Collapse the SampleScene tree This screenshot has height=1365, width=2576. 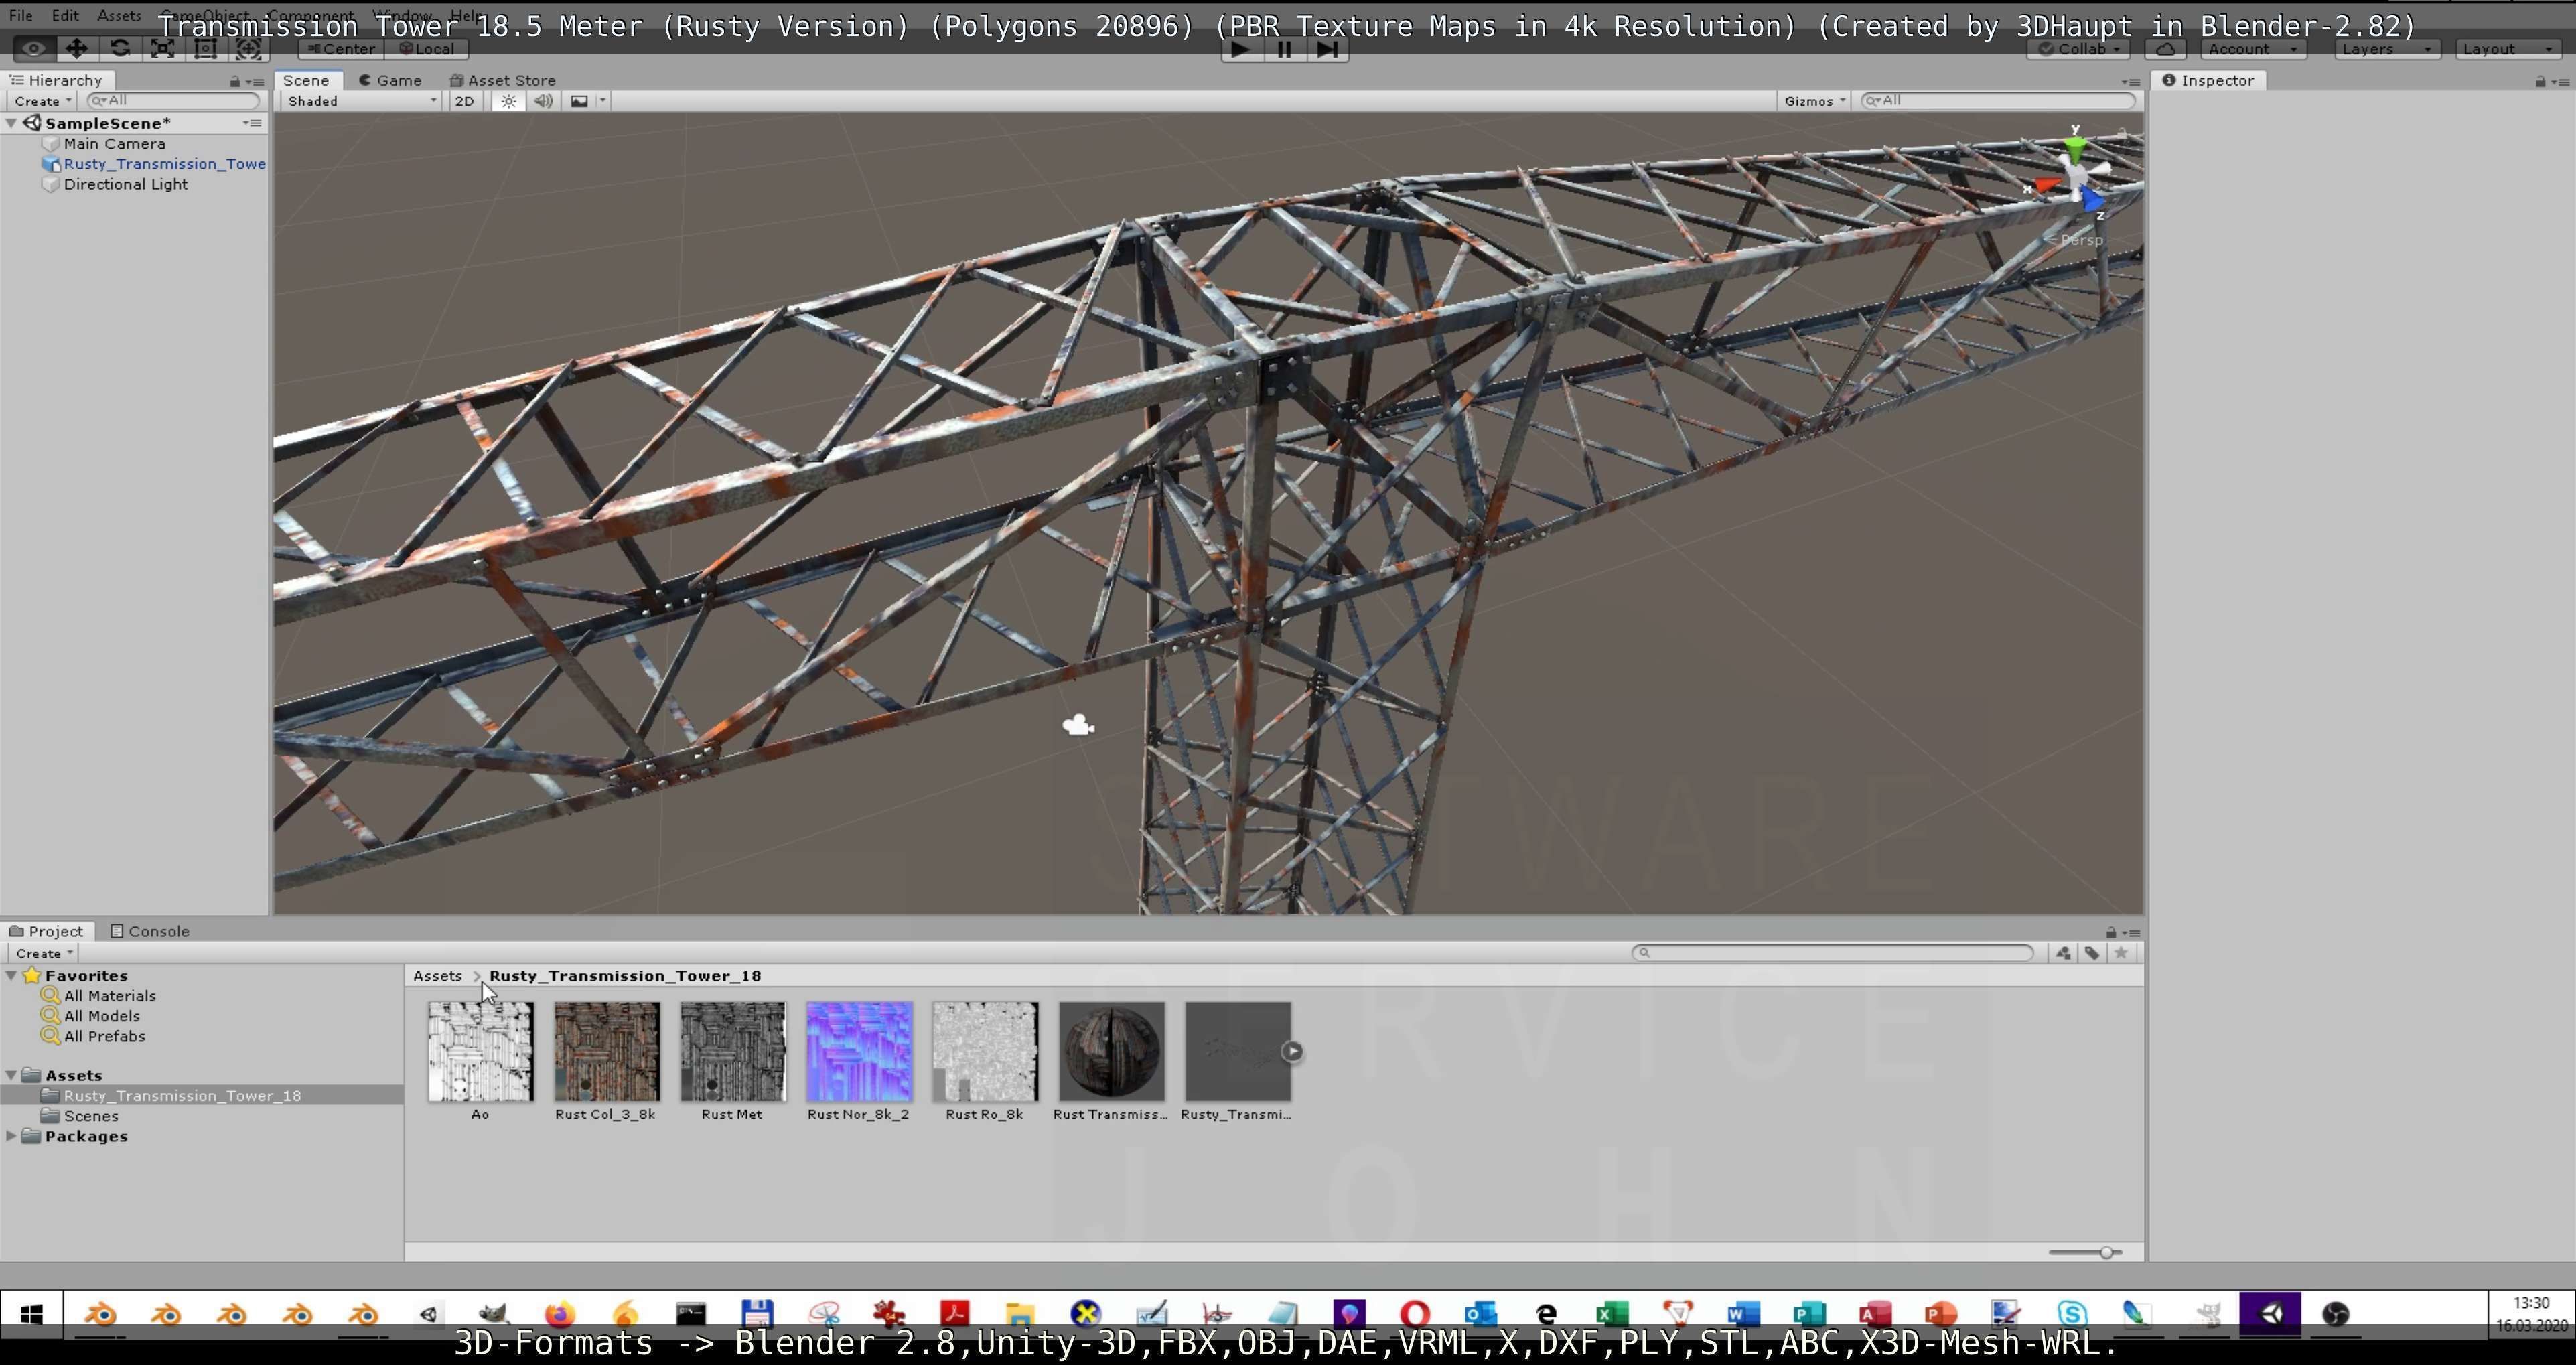[x=12, y=123]
